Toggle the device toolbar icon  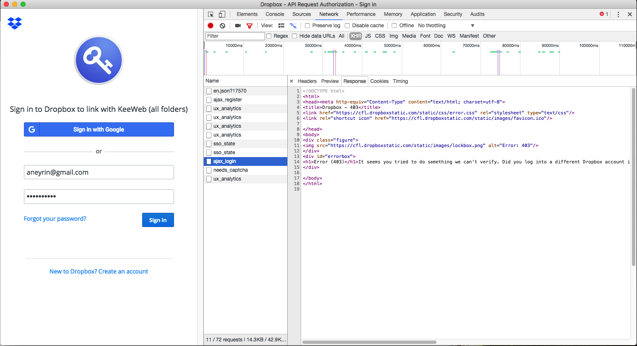coord(222,14)
